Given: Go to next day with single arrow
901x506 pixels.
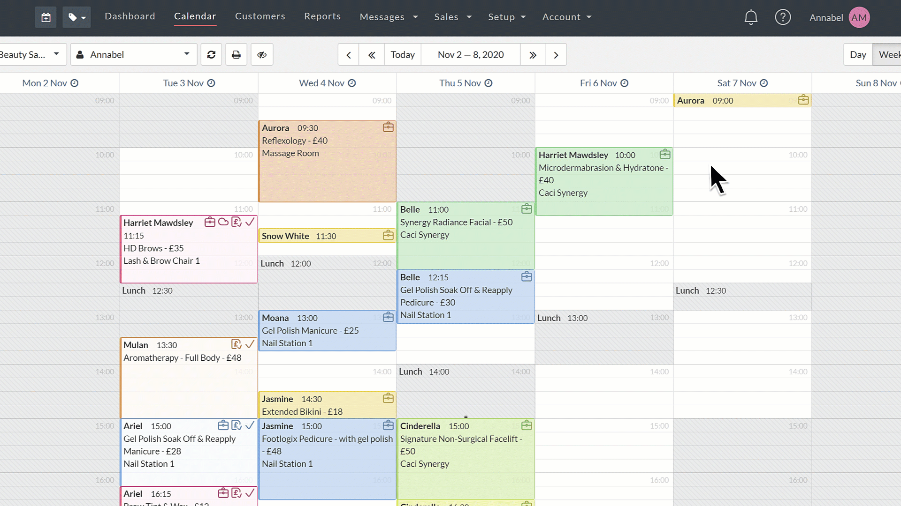Looking at the screenshot, I should click(556, 55).
